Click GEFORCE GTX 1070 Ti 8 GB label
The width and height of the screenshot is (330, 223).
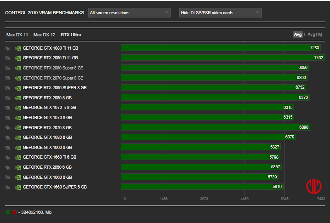(50, 108)
